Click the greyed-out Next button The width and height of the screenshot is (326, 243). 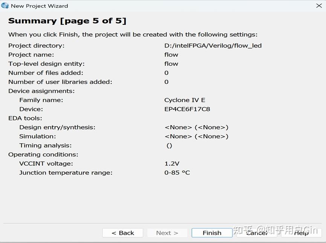(167, 233)
